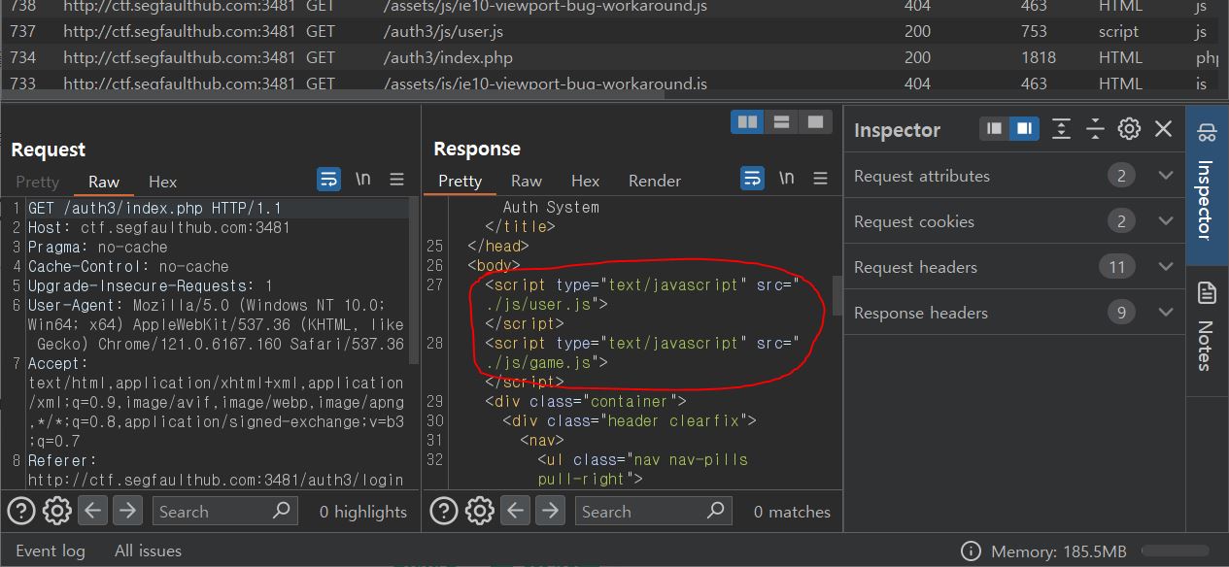Select the top-bottom stacked layout
This screenshot has height=567, width=1229.
(781, 122)
